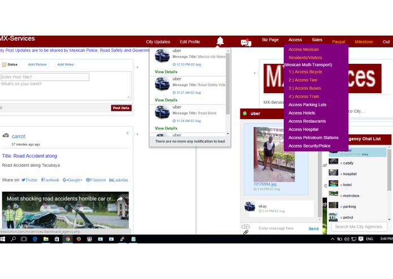Screen dimensions: 393x279
Task: View Details of Road Safety Video notification
Action: click(166, 101)
